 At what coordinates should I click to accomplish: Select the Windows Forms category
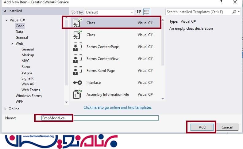29,96
